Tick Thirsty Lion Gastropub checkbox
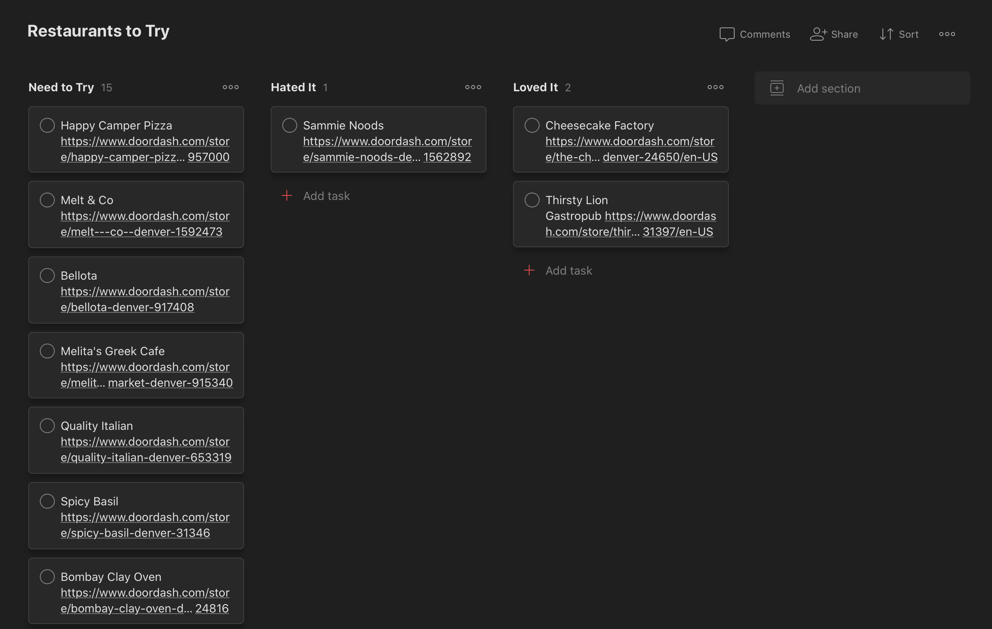This screenshot has width=992, height=629. click(532, 200)
